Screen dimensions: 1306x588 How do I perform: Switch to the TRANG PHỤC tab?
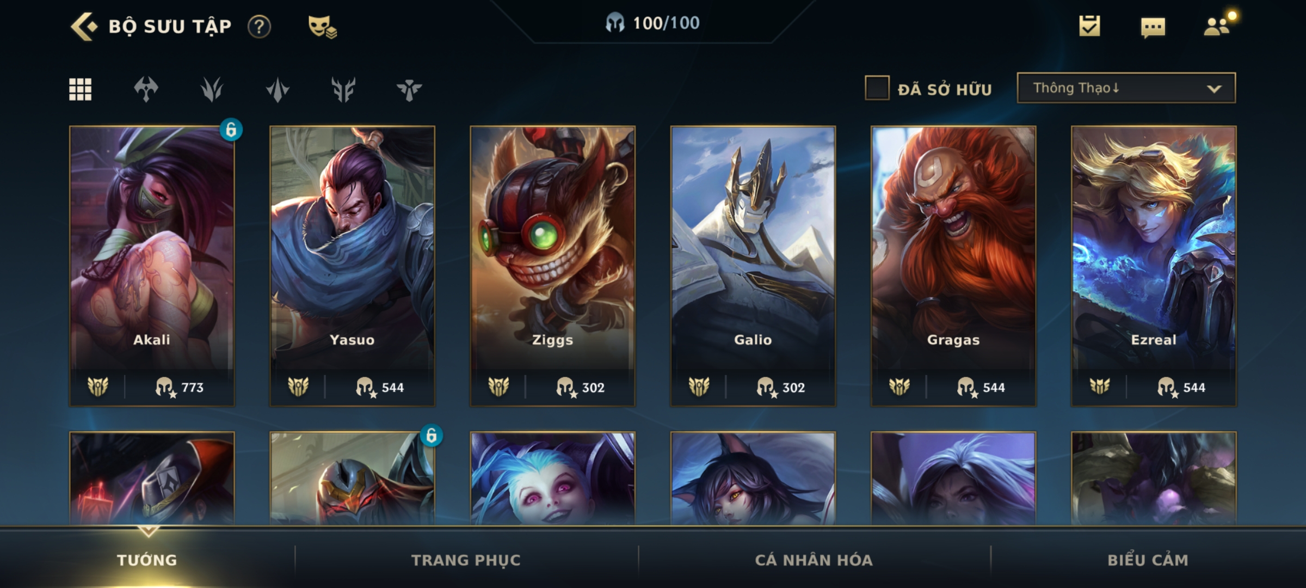(x=466, y=560)
